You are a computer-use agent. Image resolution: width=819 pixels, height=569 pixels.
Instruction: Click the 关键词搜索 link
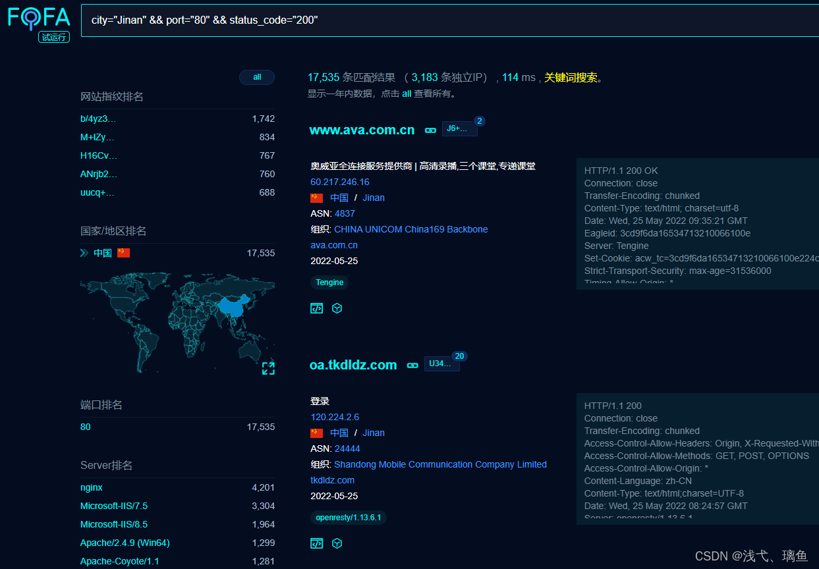571,78
